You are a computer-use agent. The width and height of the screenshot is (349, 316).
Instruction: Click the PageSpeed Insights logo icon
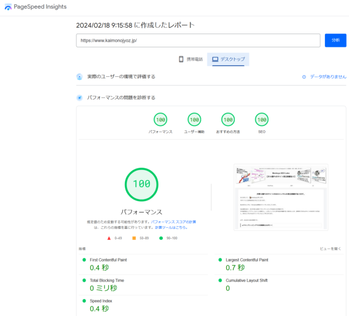point(8,7)
